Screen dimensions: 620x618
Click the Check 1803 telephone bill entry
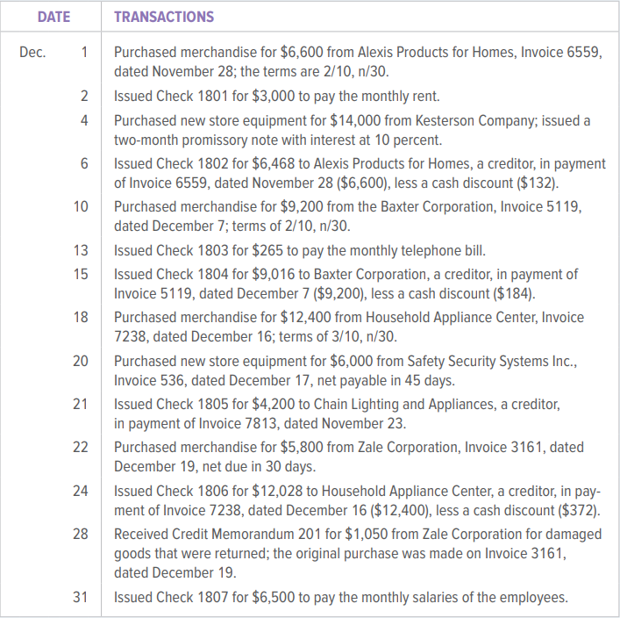click(x=300, y=250)
